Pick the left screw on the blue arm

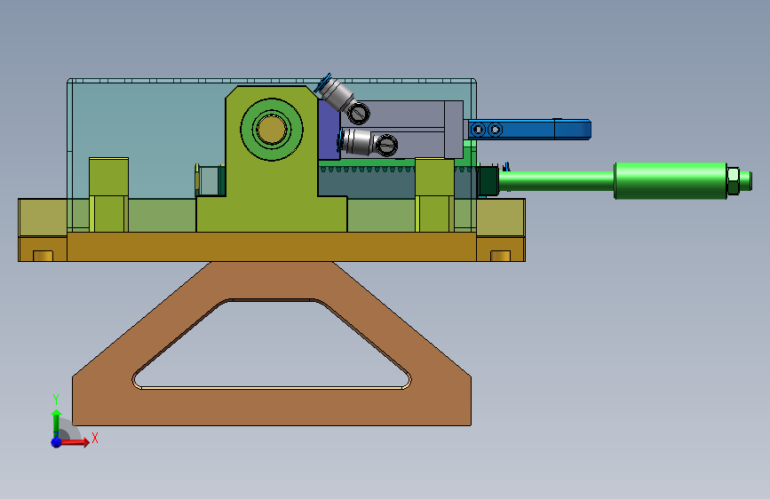click(x=479, y=130)
